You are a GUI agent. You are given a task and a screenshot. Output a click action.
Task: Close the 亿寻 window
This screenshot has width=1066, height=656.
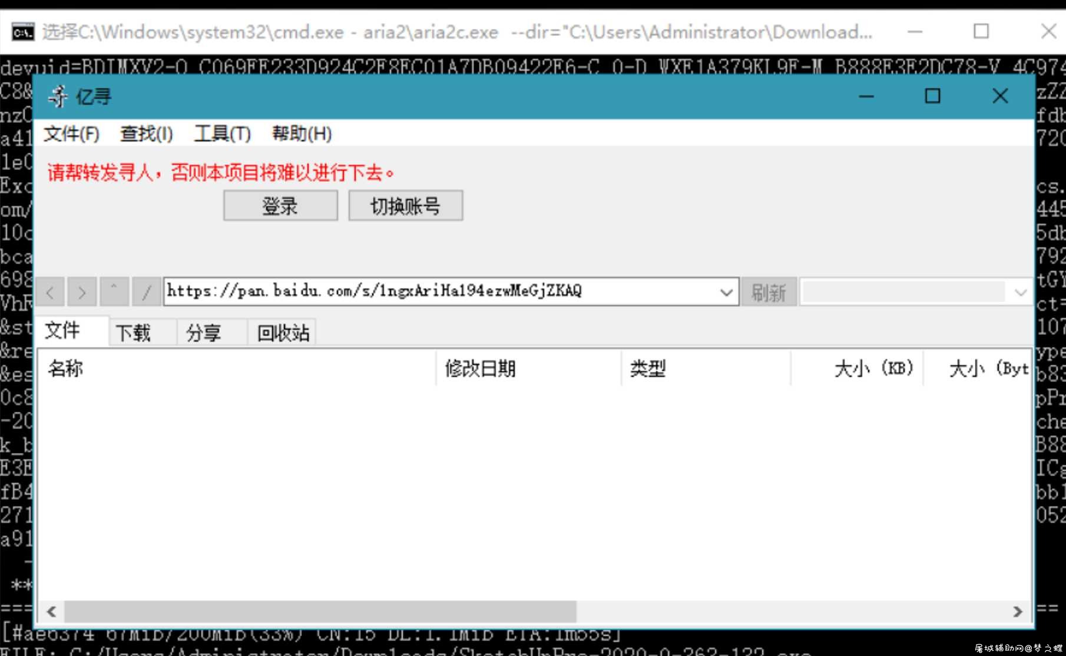click(999, 96)
